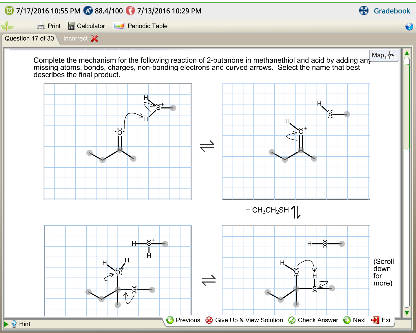
Task: Click the help question mark icon
Action: [x=409, y=27]
